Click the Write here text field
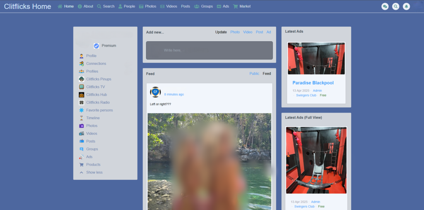The image size is (424, 210). coord(209,50)
